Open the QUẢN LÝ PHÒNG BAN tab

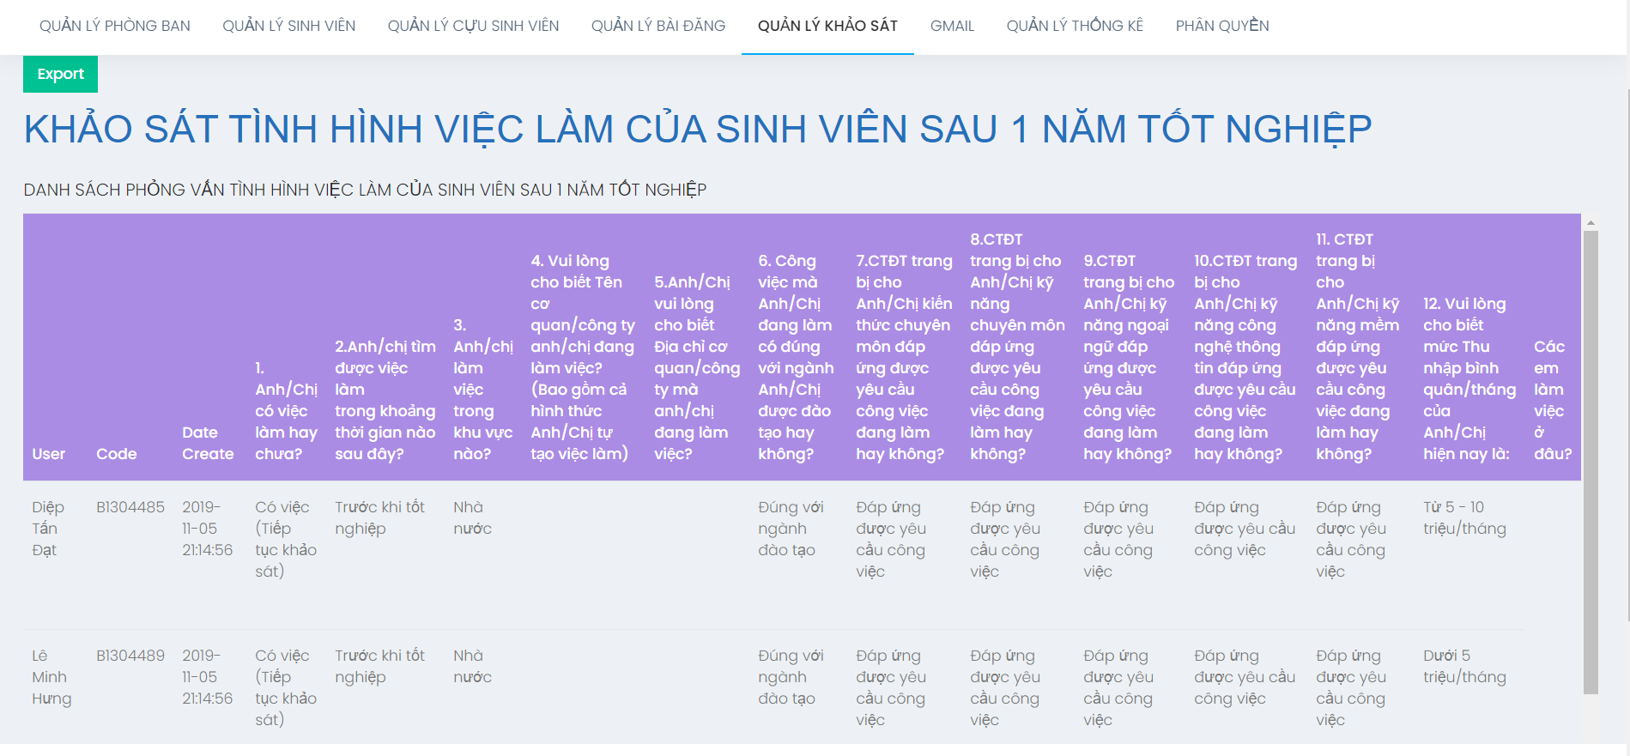(114, 26)
